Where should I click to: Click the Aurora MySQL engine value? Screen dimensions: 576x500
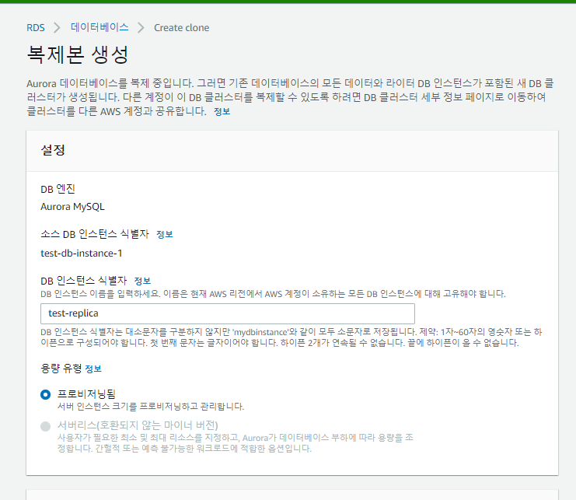point(73,207)
